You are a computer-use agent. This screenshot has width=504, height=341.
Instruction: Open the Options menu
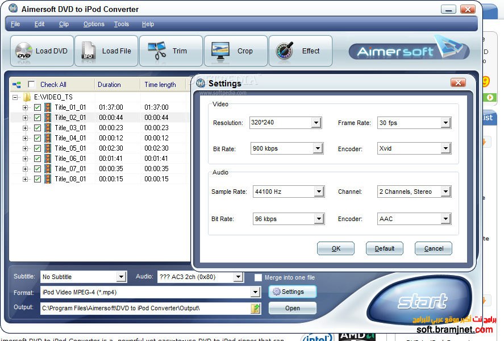pyautogui.click(x=94, y=24)
